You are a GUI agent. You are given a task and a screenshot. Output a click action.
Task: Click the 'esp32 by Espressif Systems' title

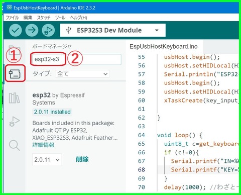pos(59,99)
